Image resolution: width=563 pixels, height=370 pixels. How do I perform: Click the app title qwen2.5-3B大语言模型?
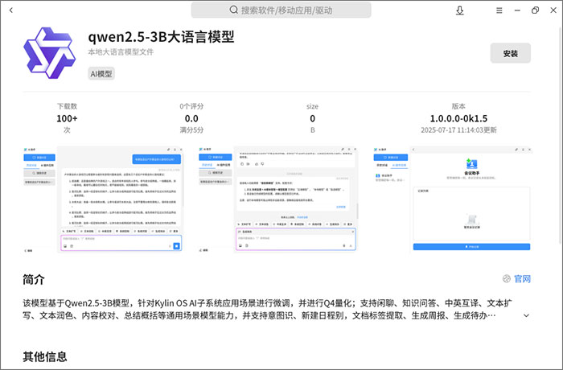click(x=161, y=37)
